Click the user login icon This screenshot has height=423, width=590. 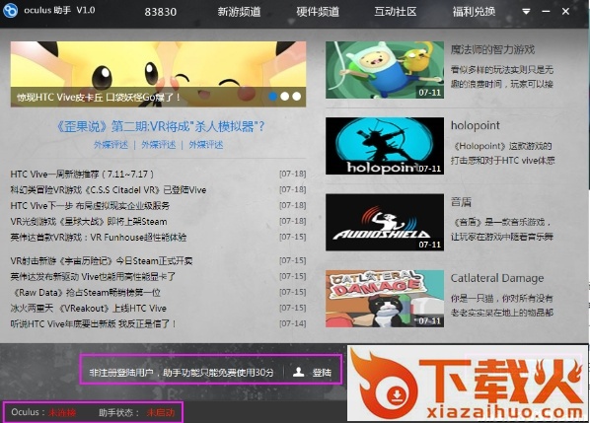pos(298,372)
